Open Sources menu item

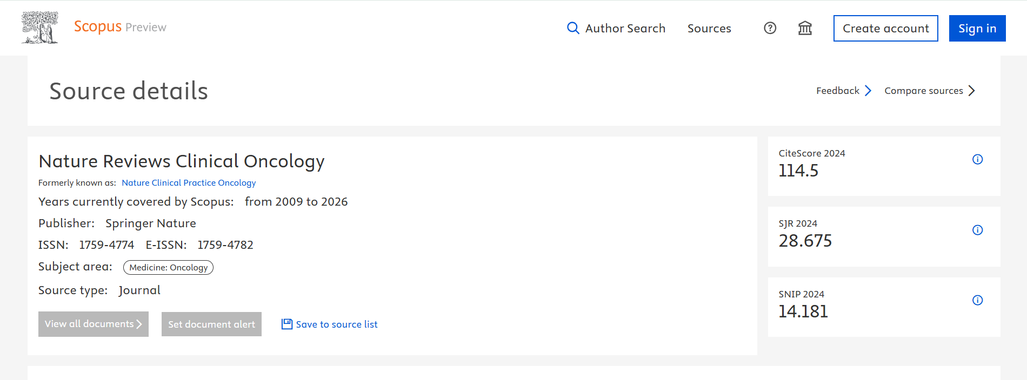(x=709, y=28)
